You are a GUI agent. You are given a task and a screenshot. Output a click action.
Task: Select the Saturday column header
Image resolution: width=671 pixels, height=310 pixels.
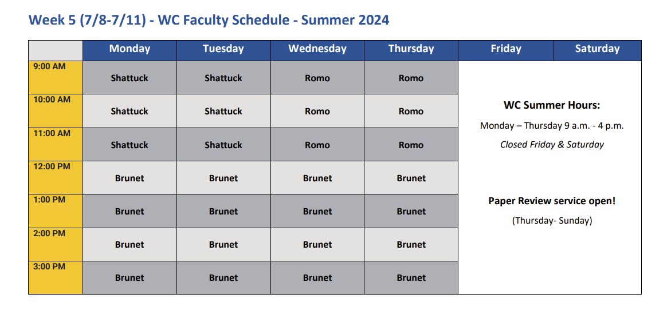click(597, 49)
